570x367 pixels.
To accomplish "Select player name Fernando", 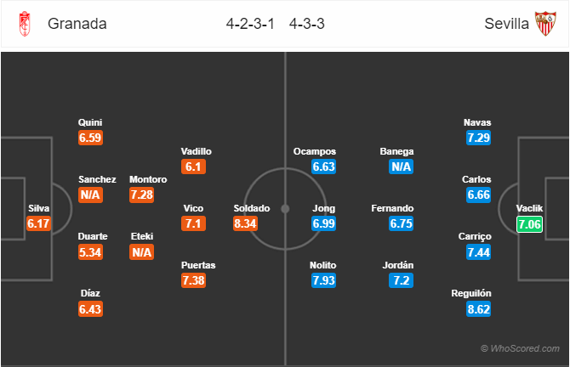I will click(x=392, y=208).
